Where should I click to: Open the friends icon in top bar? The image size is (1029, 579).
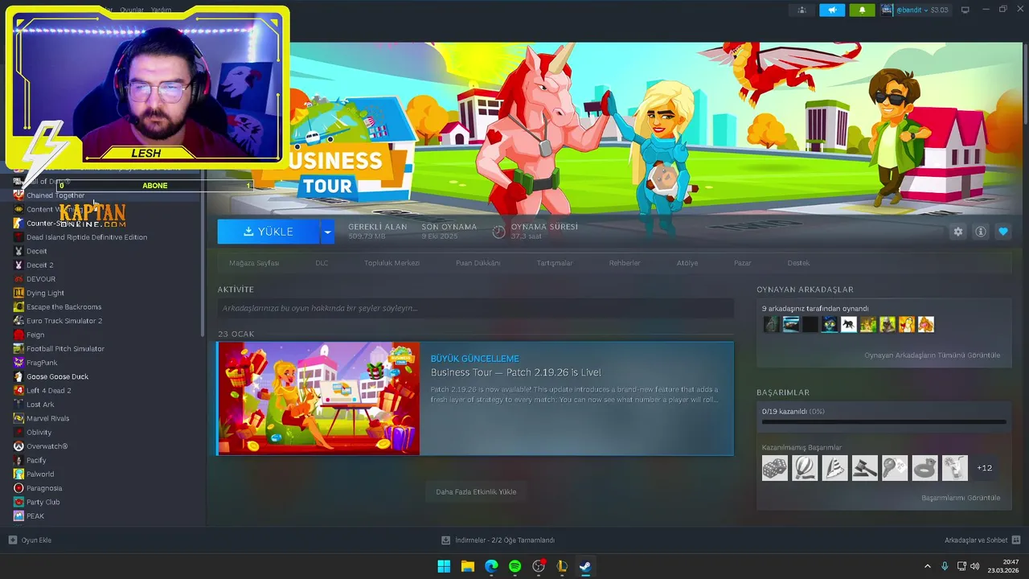801,10
